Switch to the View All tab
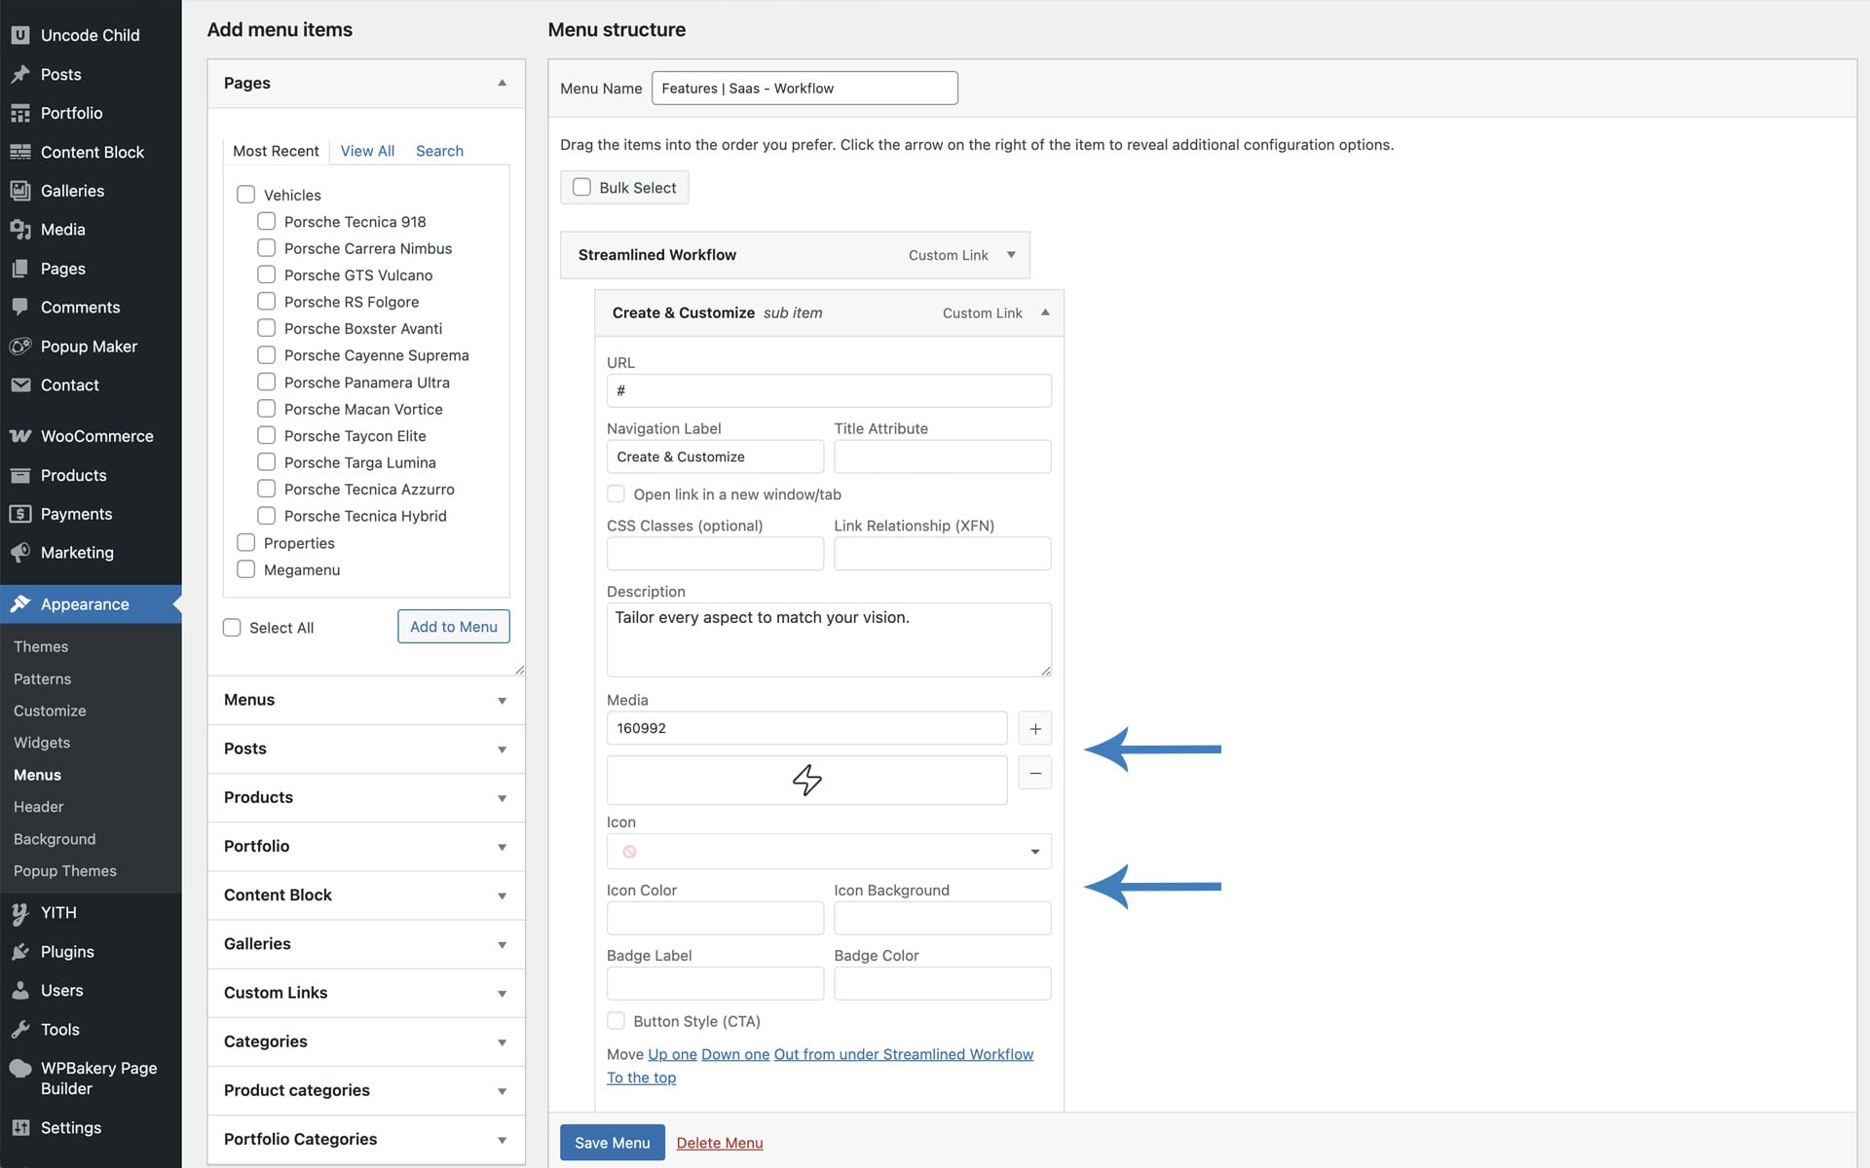 (367, 151)
